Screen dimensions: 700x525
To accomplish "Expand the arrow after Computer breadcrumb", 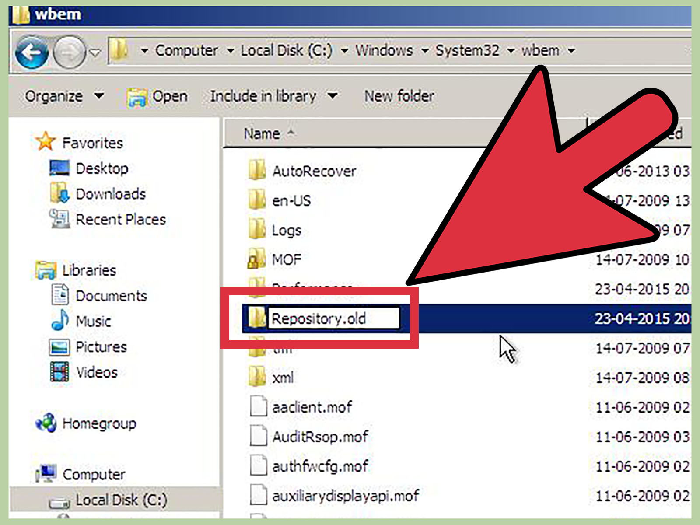I will (x=230, y=51).
